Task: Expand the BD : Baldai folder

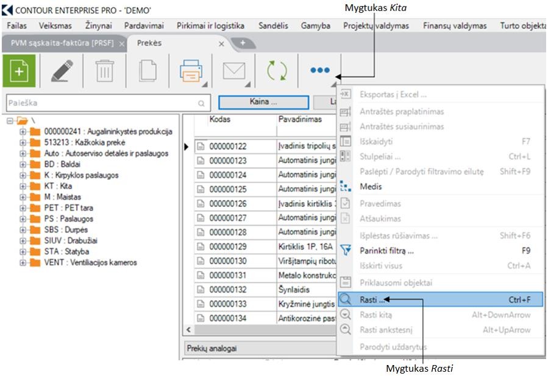Action: pos(23,164)
